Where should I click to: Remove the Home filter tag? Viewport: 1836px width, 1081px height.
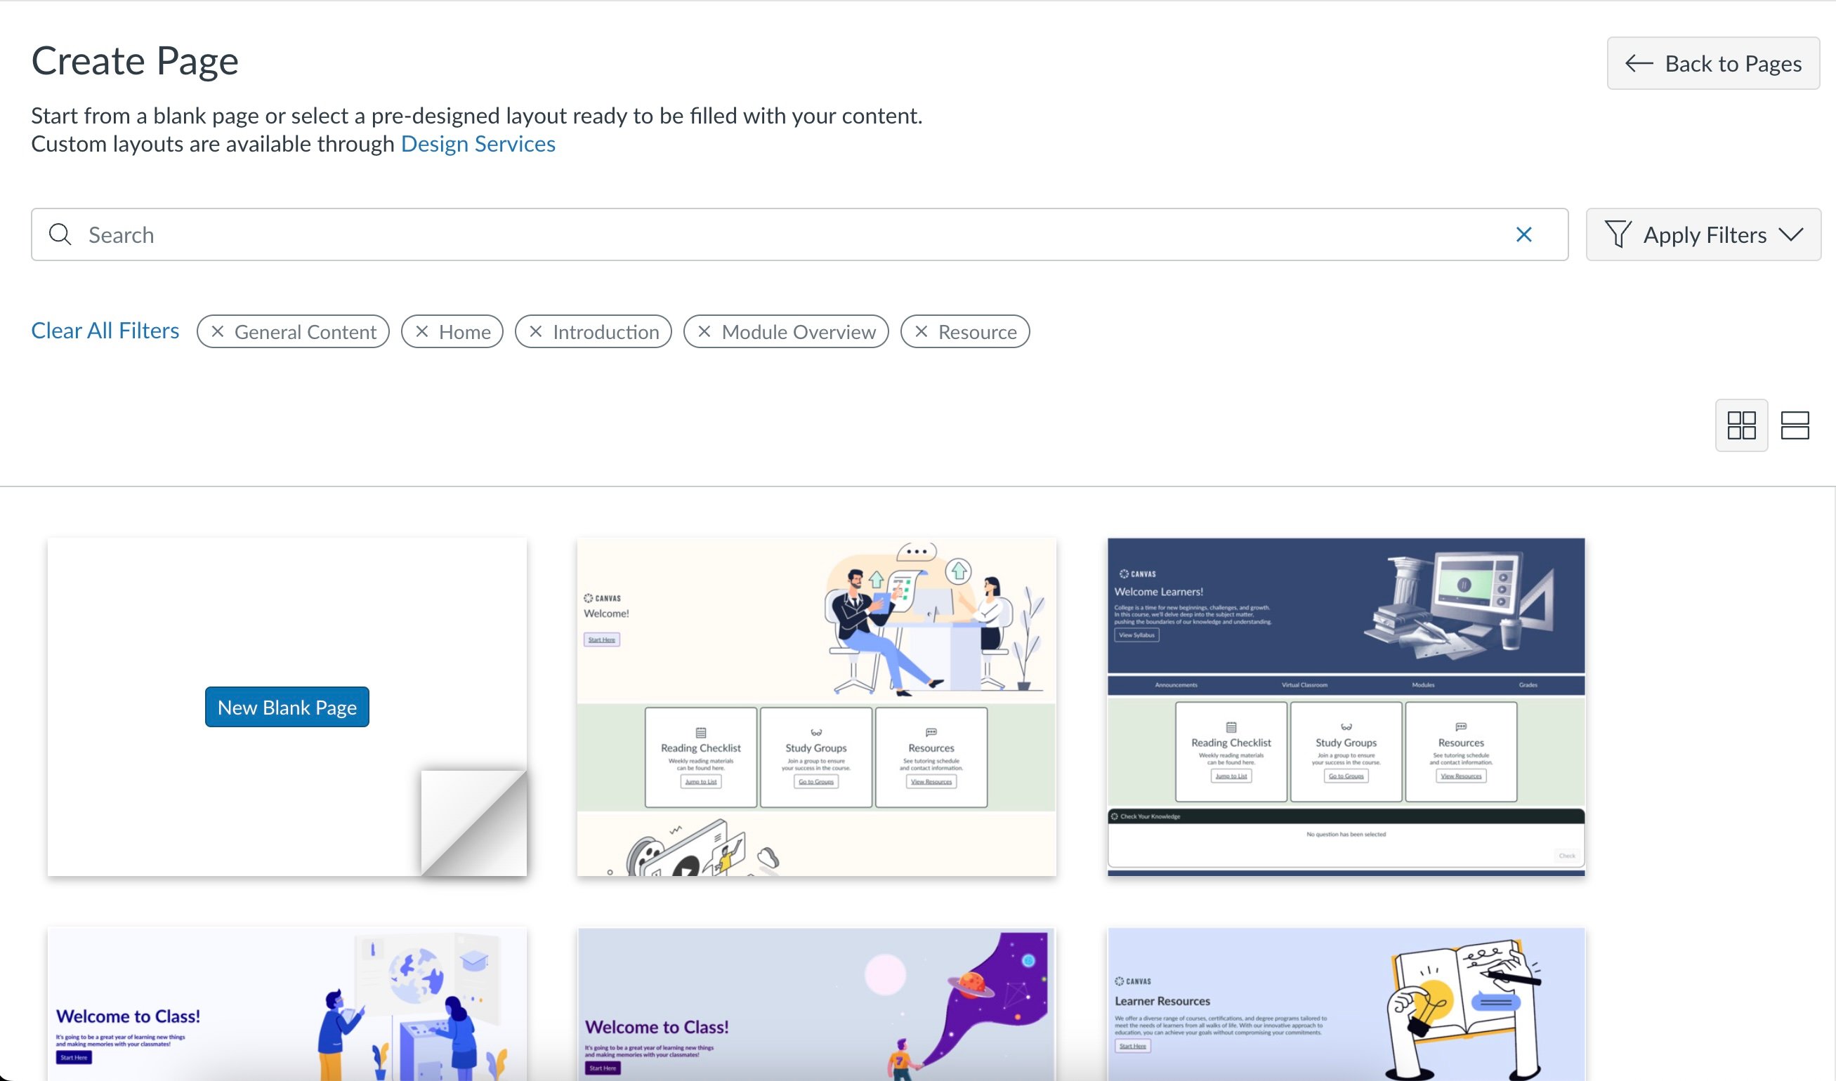pos(421,331)
